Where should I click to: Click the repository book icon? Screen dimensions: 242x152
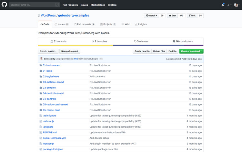(x=39, y=16)
